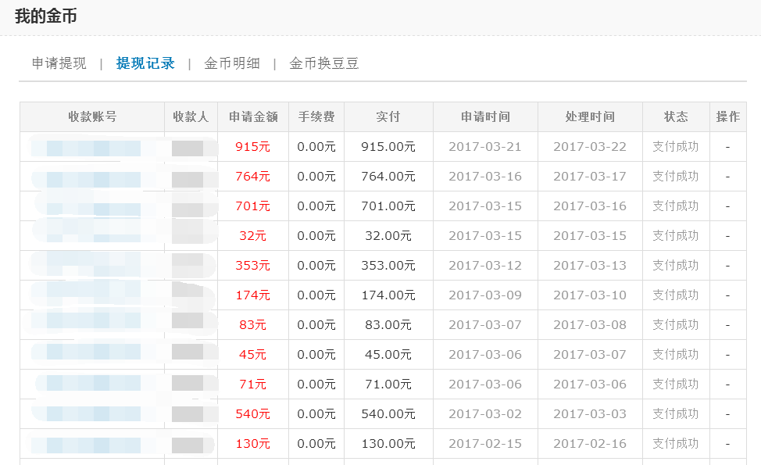Click the 申请时间 column header
This screenshot has width=761, height=465.
485,117
